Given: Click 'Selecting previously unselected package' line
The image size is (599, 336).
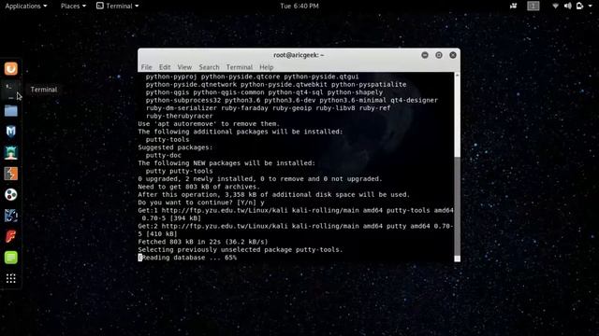Looking at the screenshot, I should coord(241,249).
